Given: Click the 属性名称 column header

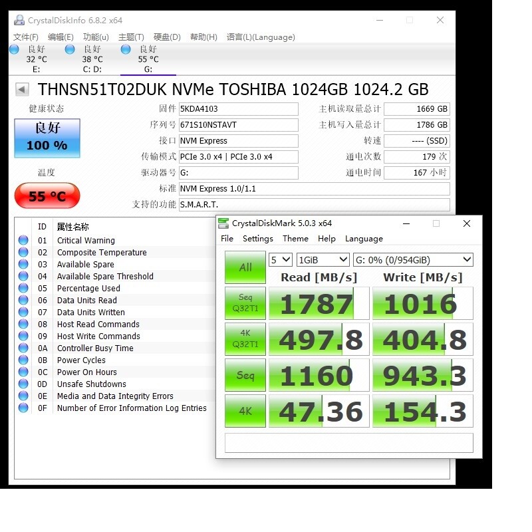Looking at the screenshot, I should click(73, 227).
